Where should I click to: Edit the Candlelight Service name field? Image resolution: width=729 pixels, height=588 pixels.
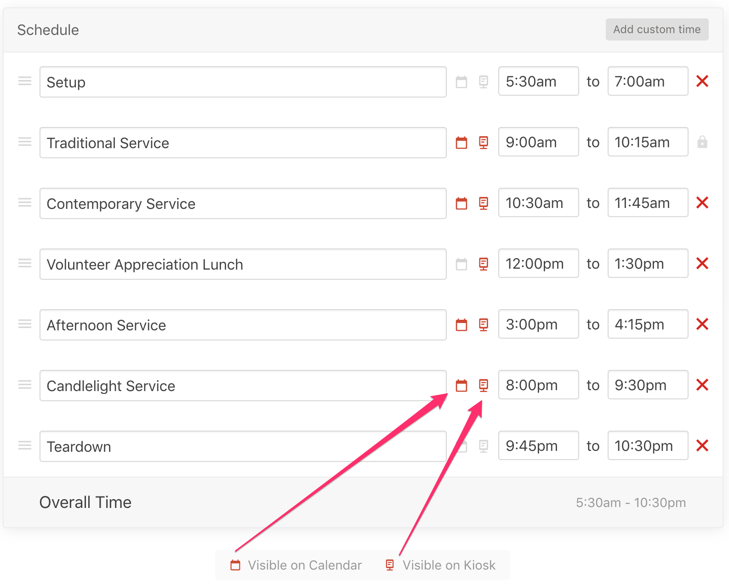coord(243,386)
